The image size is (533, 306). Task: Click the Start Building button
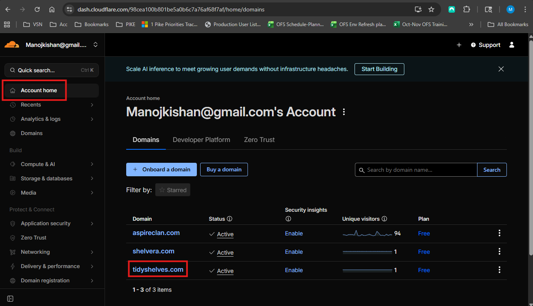(379, 69)
